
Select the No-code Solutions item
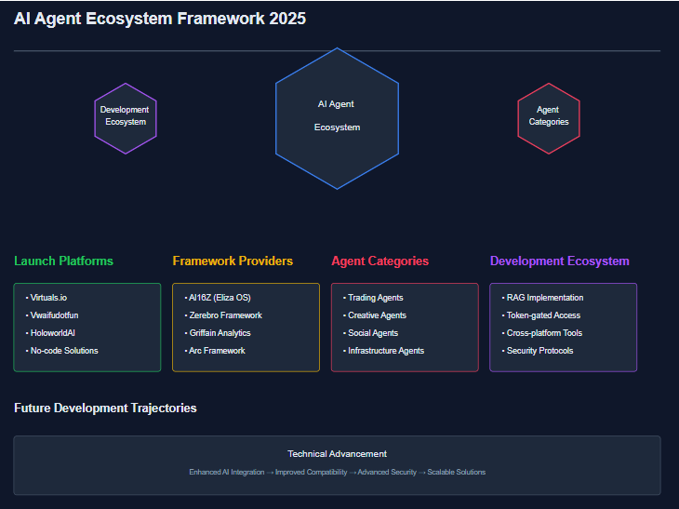[x=62, y=351]
